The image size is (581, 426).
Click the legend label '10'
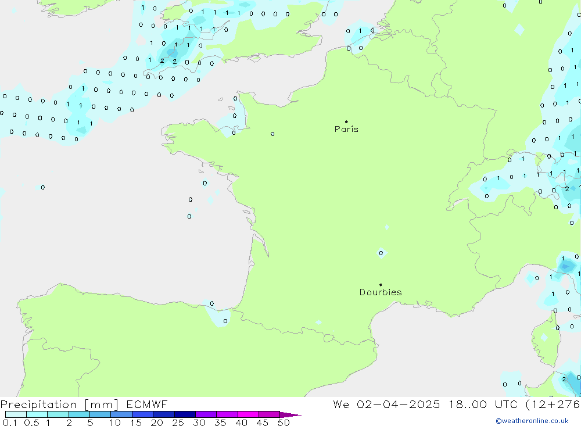click(x=115, y=423)
